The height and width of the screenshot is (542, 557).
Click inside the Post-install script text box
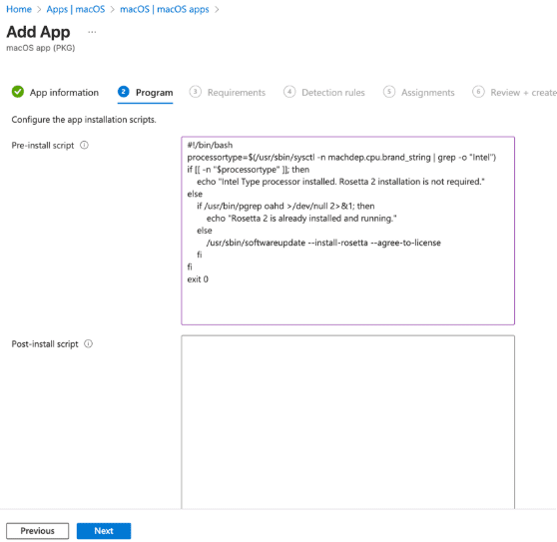pos(347,422)
